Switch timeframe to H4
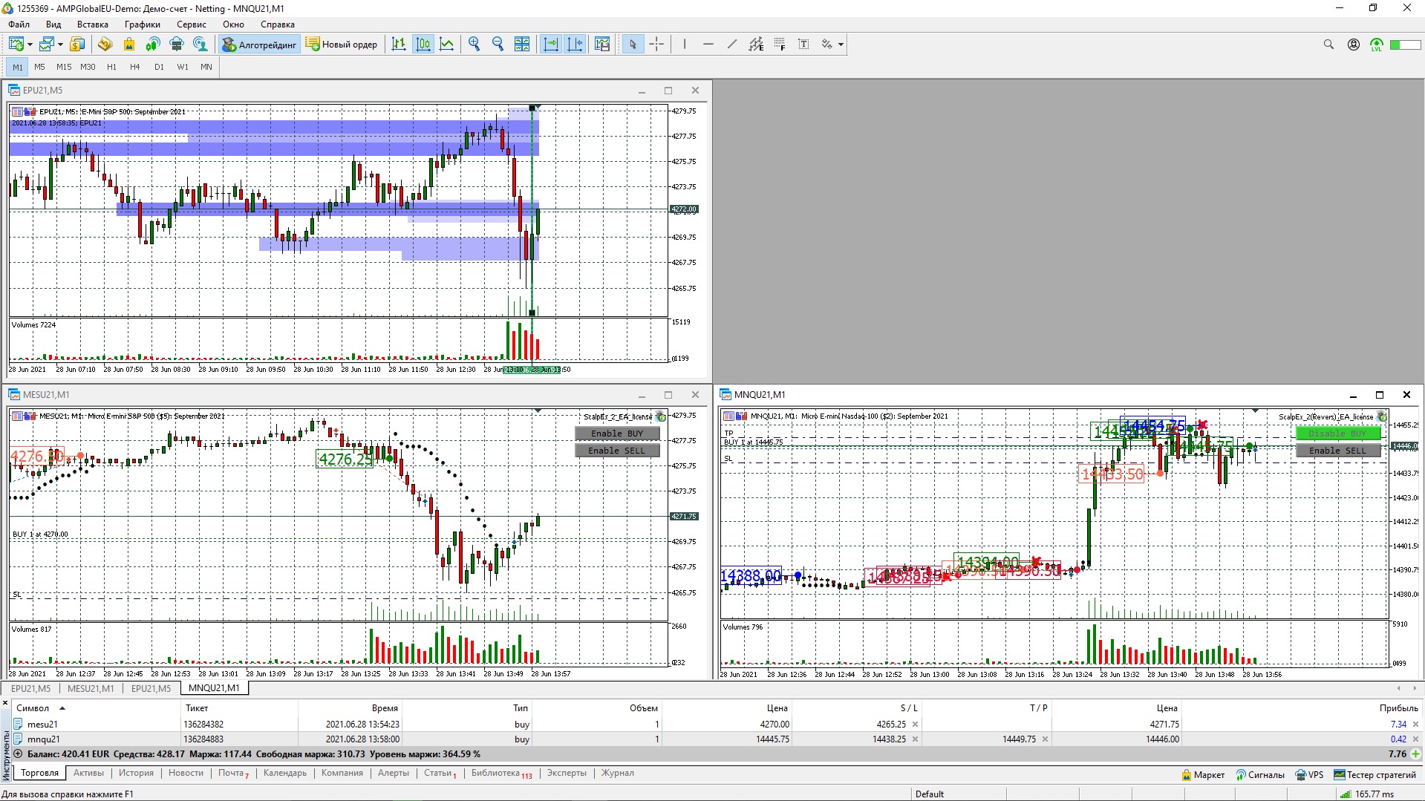Image resolution: width=1425 pixels, height=801 pixels. click(135, 67)
